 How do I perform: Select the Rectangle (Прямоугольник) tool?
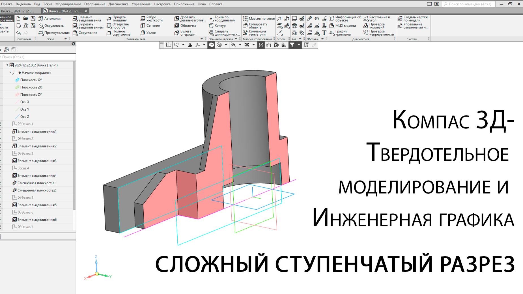[x=54, y=33]
